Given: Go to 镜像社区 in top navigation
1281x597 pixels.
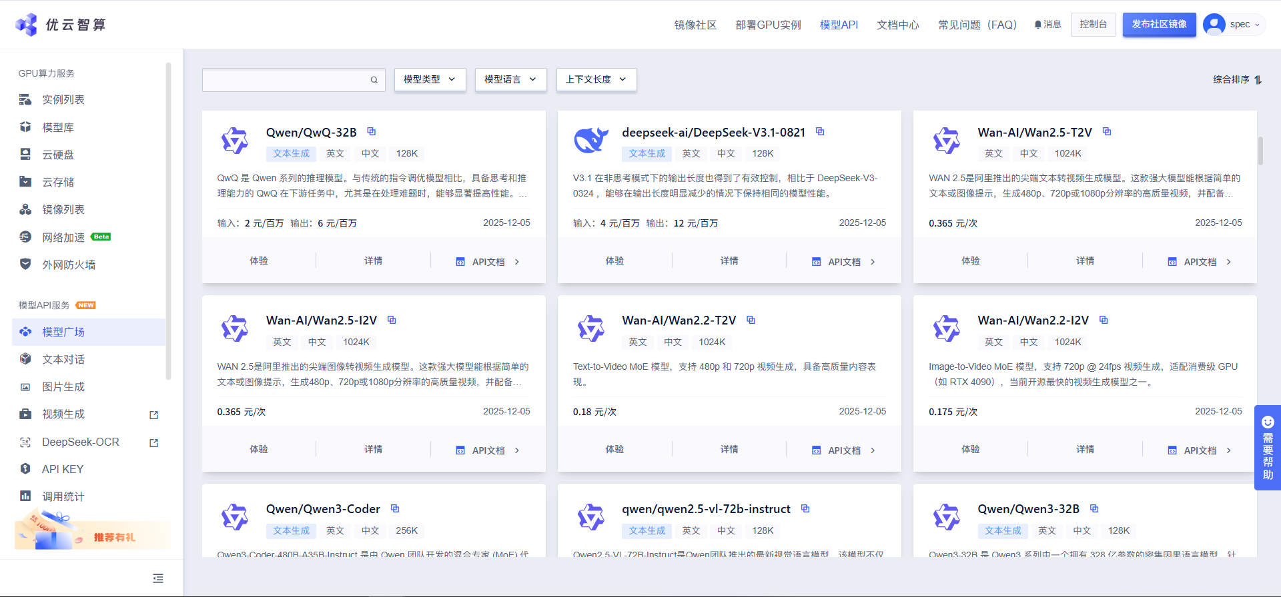Looking at the screenshot, I should [695, 25].
